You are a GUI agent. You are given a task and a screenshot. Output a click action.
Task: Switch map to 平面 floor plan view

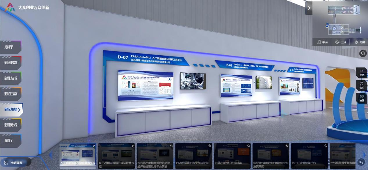tap(322, 42)
